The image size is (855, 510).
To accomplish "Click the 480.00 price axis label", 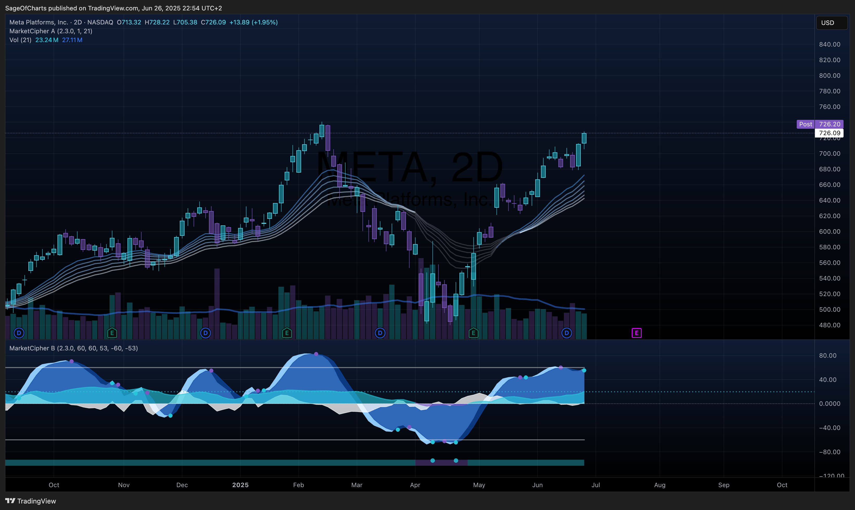I will pos(830,325).
